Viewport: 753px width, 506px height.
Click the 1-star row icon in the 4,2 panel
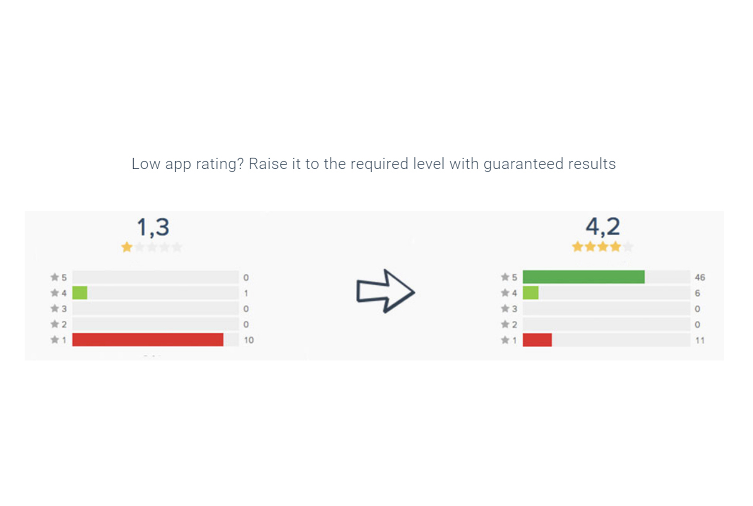pos(505,340)
